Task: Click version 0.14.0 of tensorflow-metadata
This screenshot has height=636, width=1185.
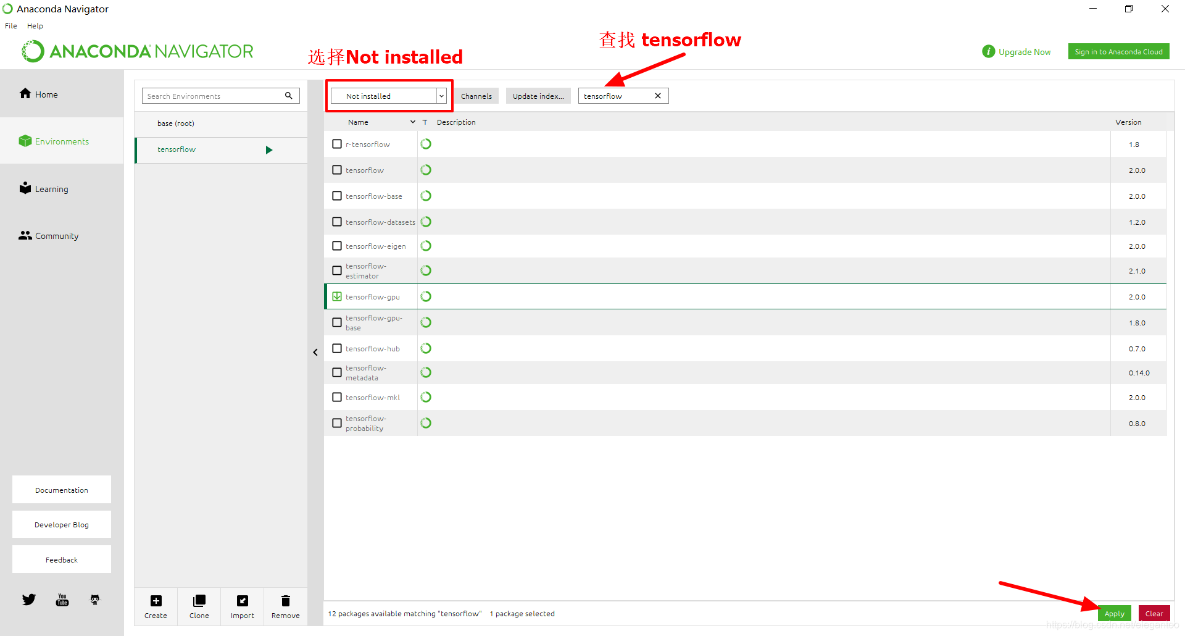Action: [x=1139, y=373]
